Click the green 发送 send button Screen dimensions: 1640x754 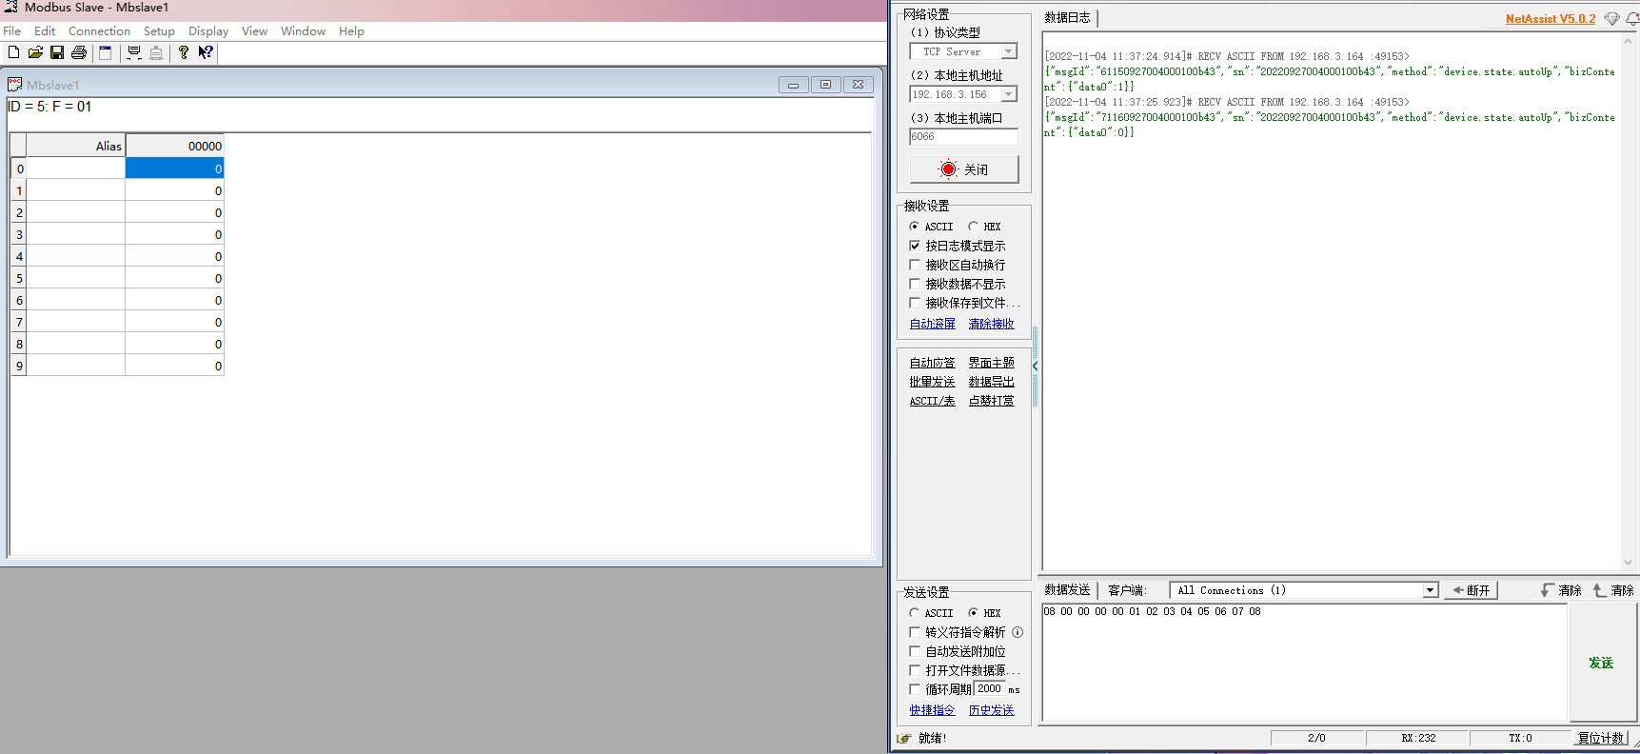[x=1600, y=663]
